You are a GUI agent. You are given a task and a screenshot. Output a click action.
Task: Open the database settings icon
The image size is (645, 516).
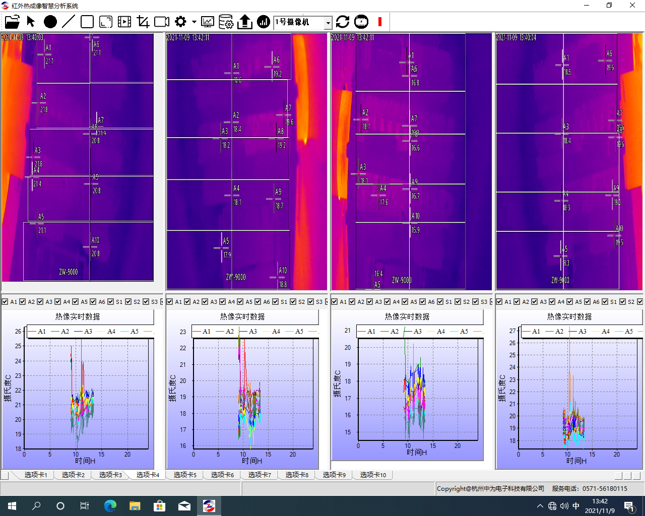[x=226, y=22]
